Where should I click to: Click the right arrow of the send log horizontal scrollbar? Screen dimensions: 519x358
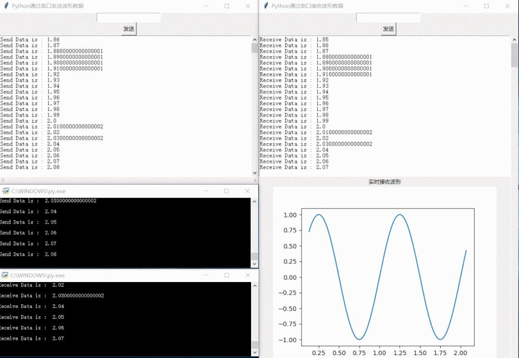tap(255, 181)
